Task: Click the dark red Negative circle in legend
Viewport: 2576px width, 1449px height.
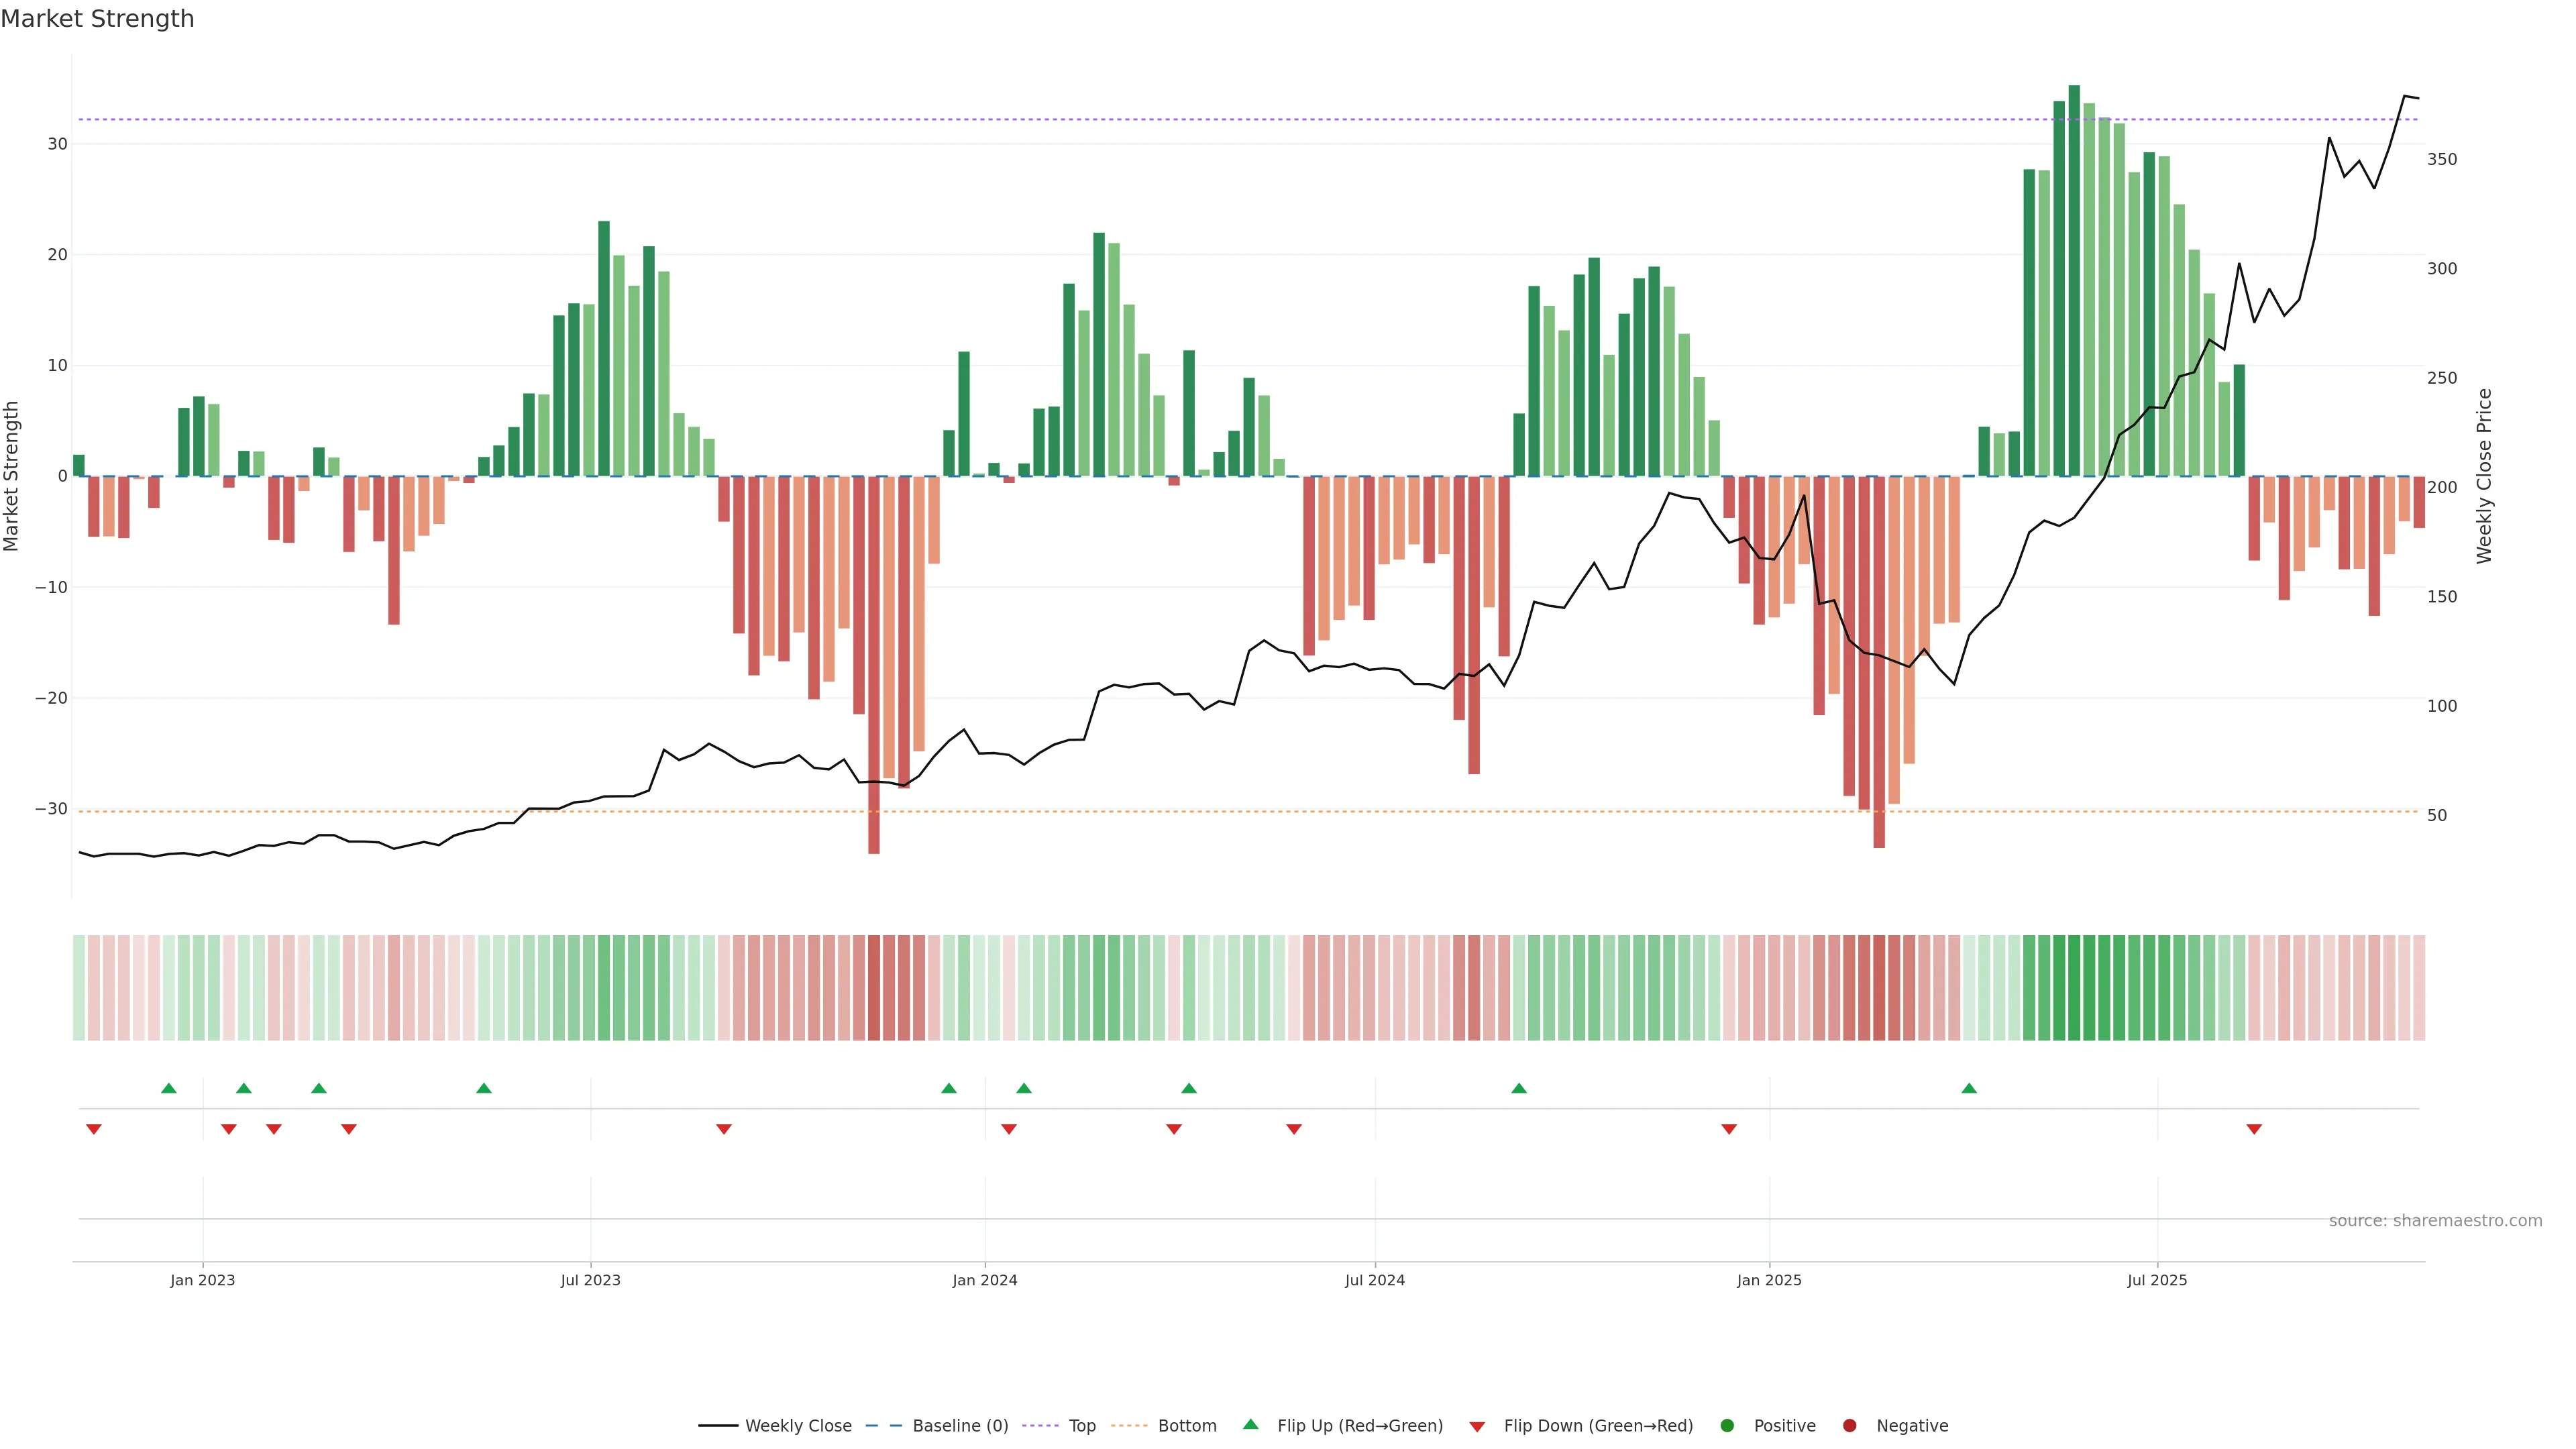Action: tap(1849, 1426)
